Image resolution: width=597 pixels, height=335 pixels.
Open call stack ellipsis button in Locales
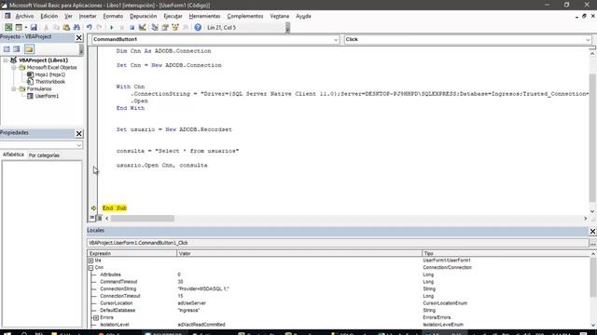[593, 243]
